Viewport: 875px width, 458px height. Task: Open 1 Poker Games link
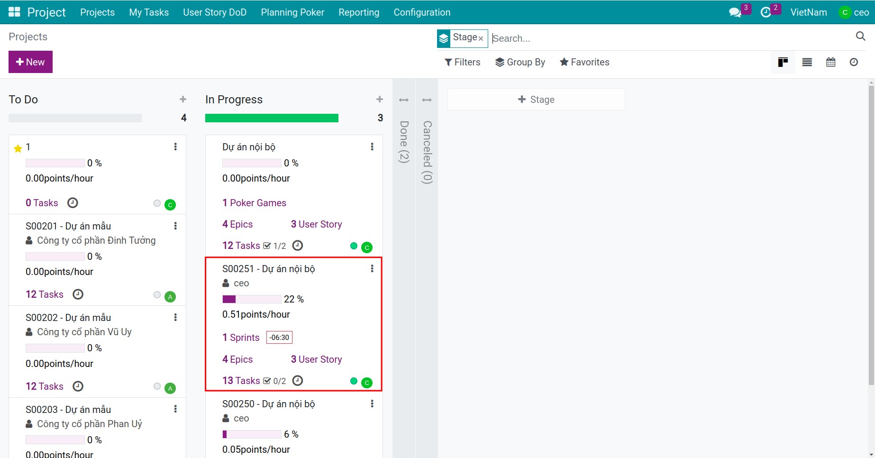(254, 203)
